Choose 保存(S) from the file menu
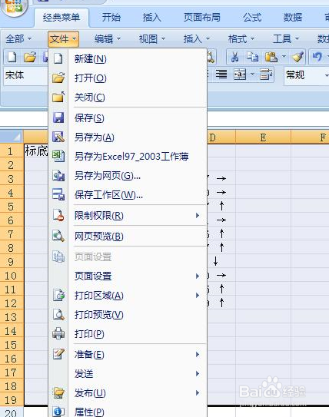 (x=128, y=117)
